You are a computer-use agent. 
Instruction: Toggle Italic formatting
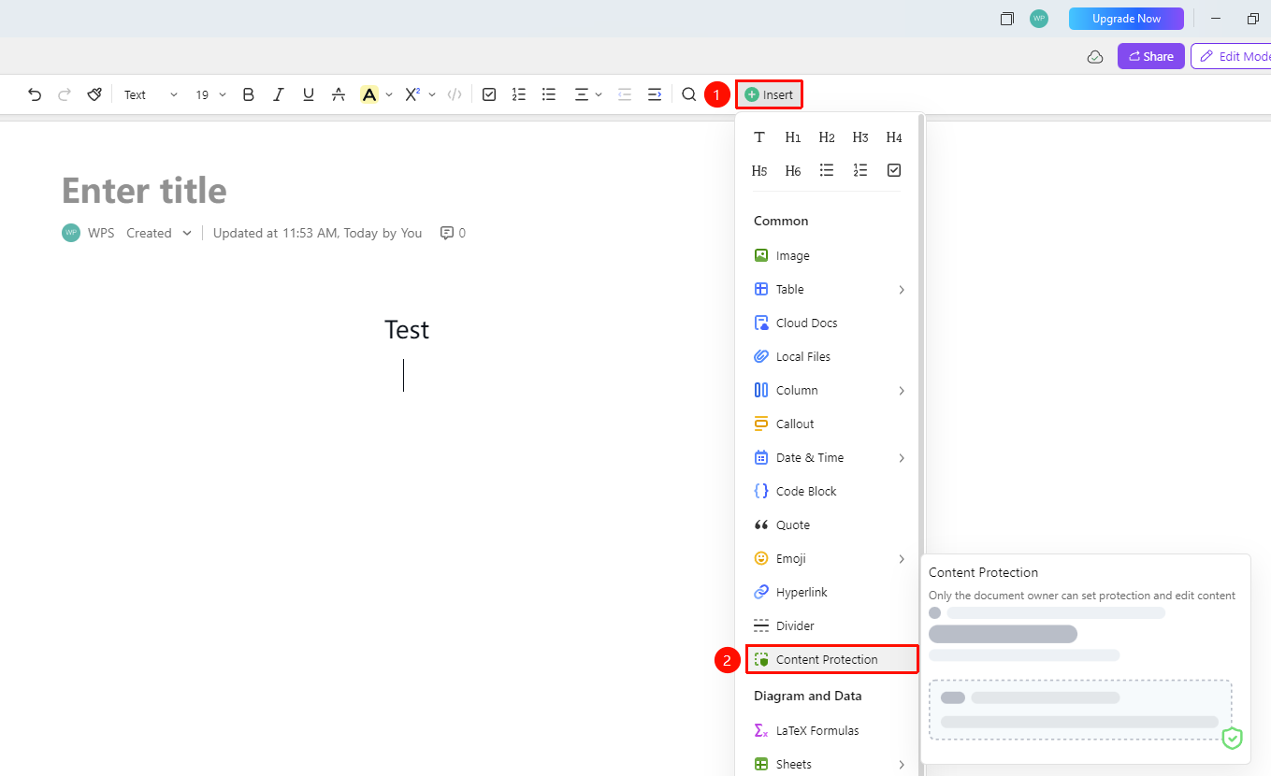coord(278,94)
